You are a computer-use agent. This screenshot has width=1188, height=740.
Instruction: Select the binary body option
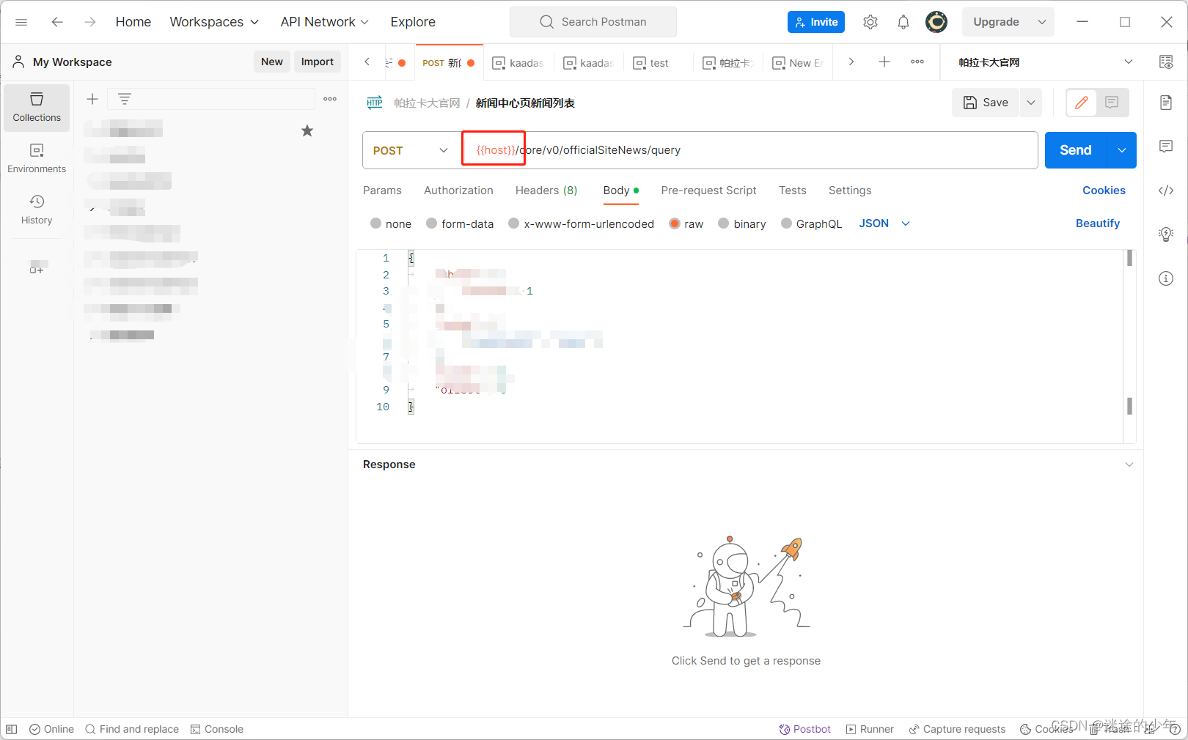(742, 223)
